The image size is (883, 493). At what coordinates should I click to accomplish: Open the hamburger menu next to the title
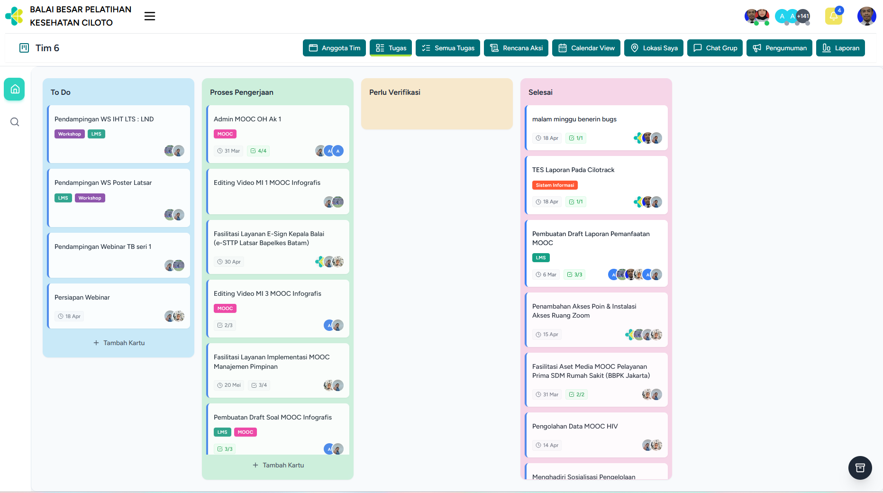pos(150,16)
